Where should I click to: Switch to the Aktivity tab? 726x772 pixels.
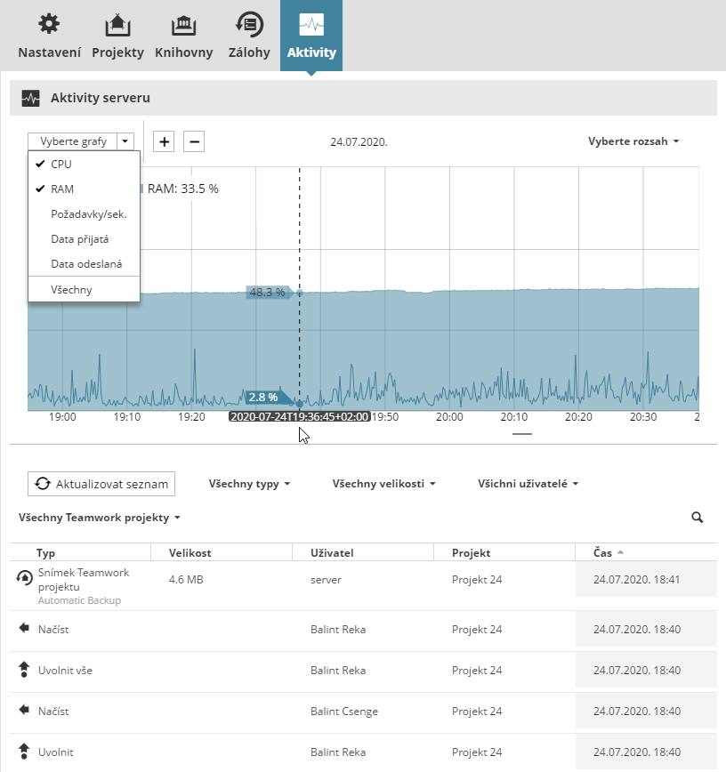point(311,36)
